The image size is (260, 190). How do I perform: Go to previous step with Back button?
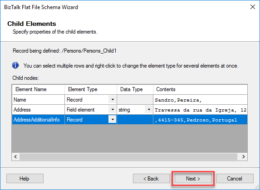point(152,179)
